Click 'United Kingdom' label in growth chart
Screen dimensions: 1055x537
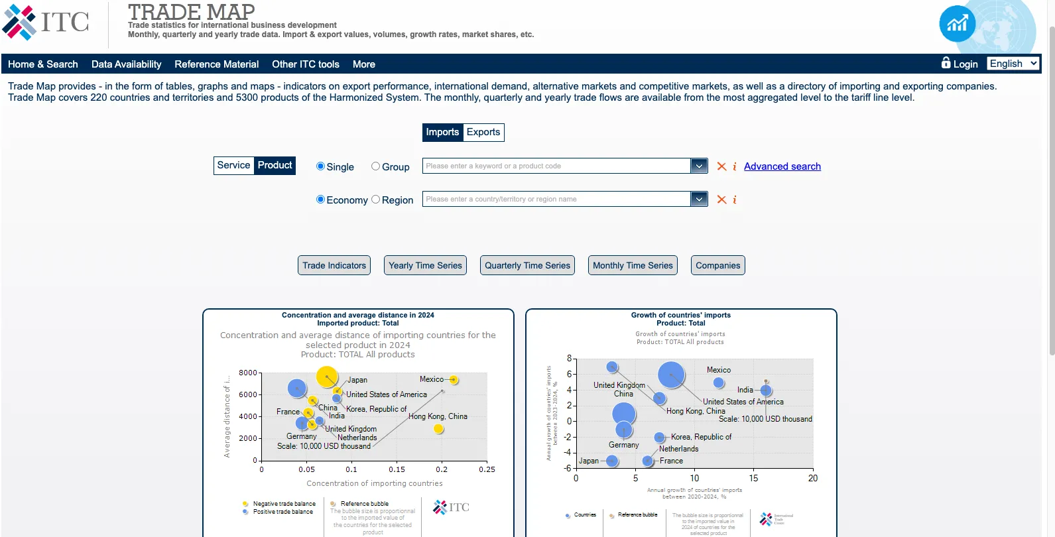point(619,385)
